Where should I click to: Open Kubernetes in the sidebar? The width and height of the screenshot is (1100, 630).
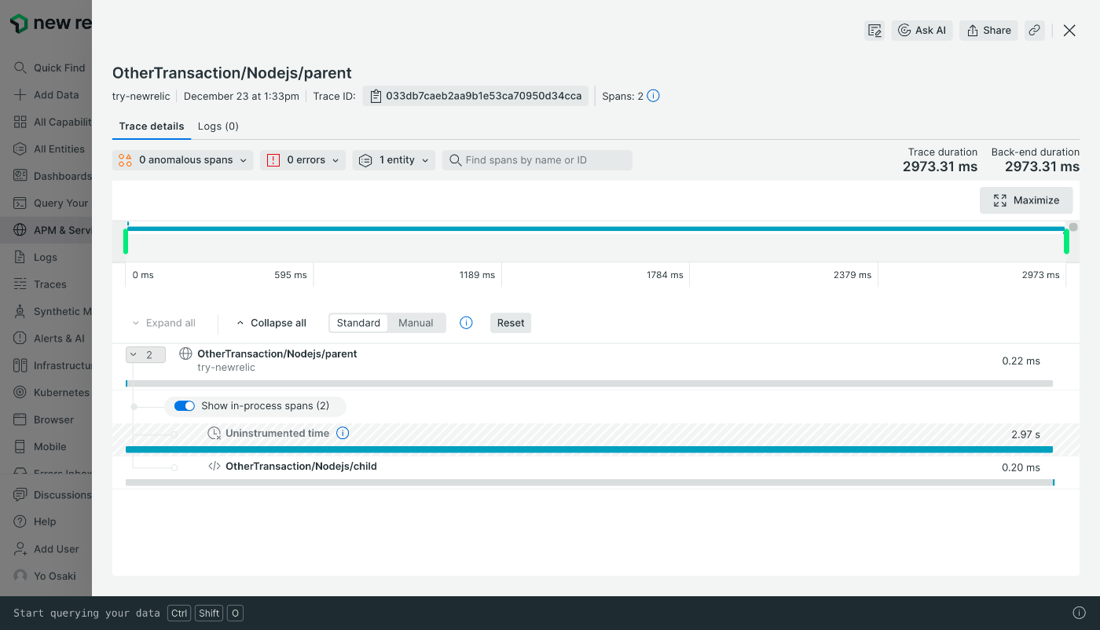coord(52,392)
